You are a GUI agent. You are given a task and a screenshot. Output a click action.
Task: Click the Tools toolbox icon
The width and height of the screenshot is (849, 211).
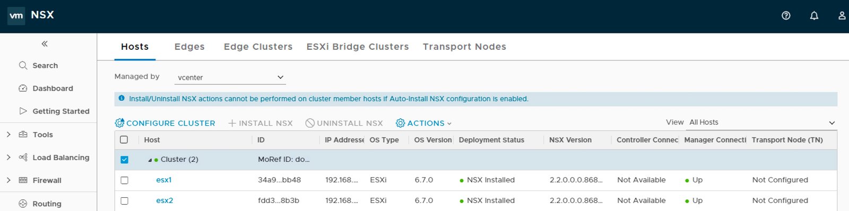(23, 135)
